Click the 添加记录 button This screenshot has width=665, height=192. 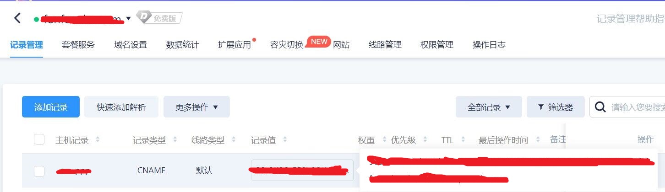click(51, 107)
